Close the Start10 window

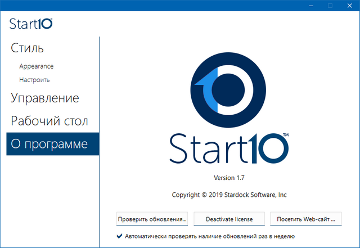(x=350, y=6)
